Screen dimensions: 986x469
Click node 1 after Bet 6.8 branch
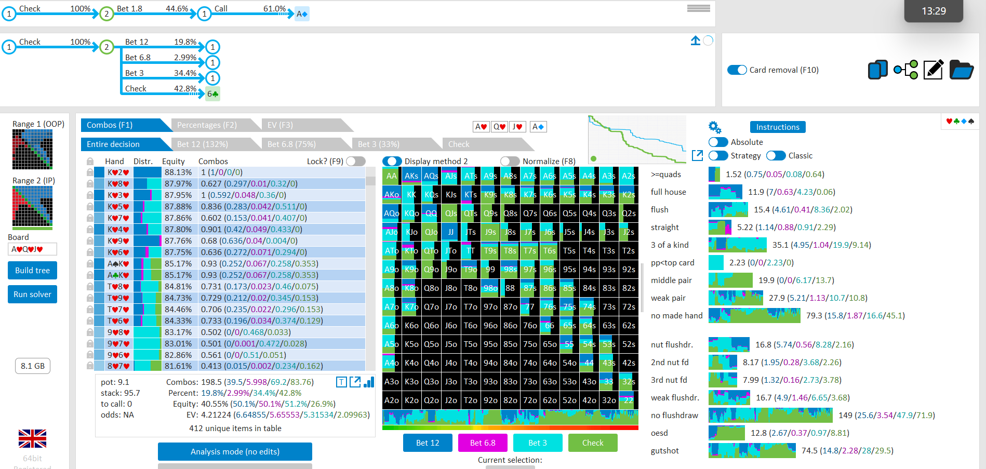[x=212, y=63]
